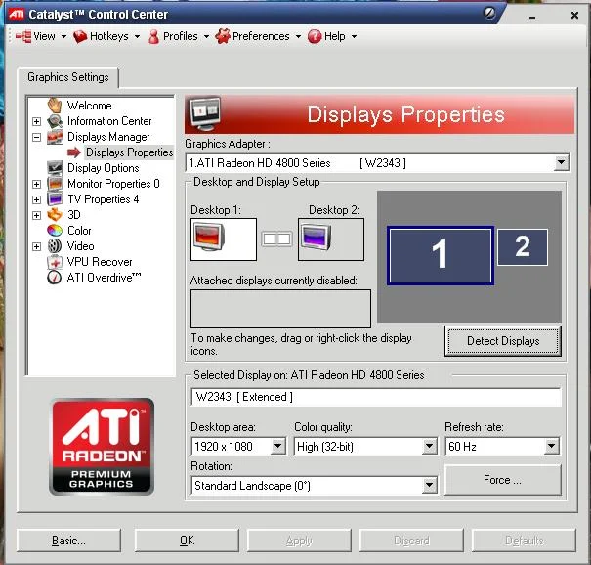Image resolution: width=591 pixels, height=565 pixels.
Task: Open the Desktop area dropdown
Action: coord(277,447)
